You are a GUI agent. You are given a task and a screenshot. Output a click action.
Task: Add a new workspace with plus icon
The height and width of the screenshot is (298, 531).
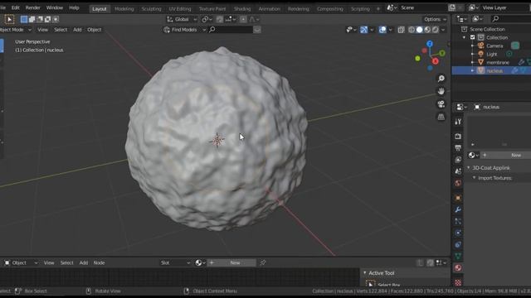pos(378,9)
